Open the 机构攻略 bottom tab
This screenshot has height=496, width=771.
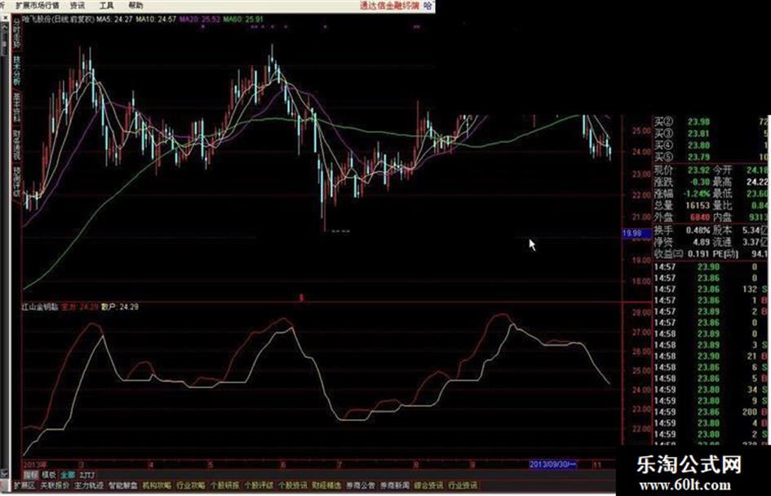point(157,485)
